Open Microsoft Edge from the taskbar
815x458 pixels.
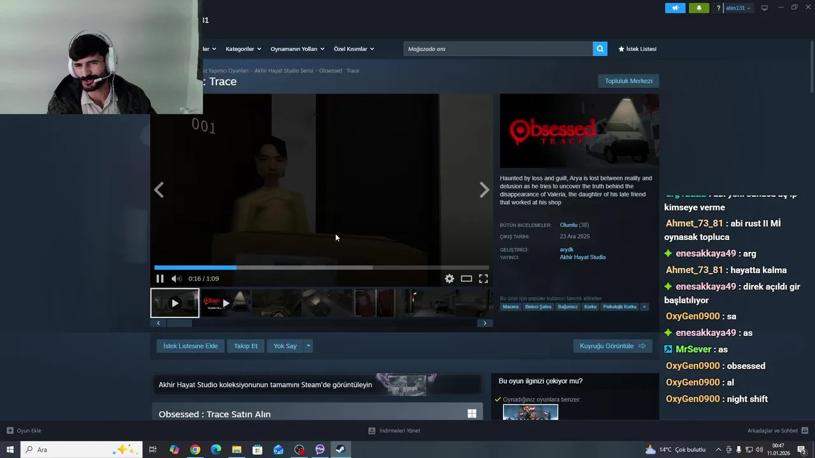pos(216,450)
